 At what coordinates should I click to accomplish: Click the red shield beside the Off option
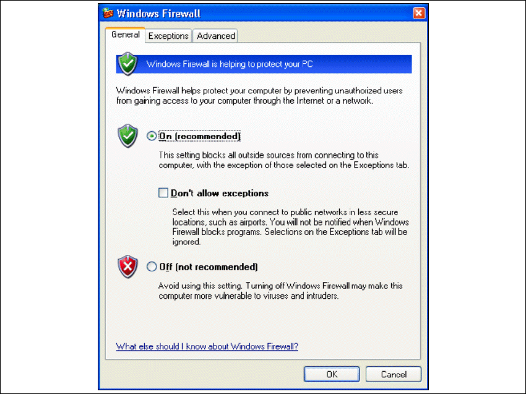pyautogui.click(x=127, y=267)
